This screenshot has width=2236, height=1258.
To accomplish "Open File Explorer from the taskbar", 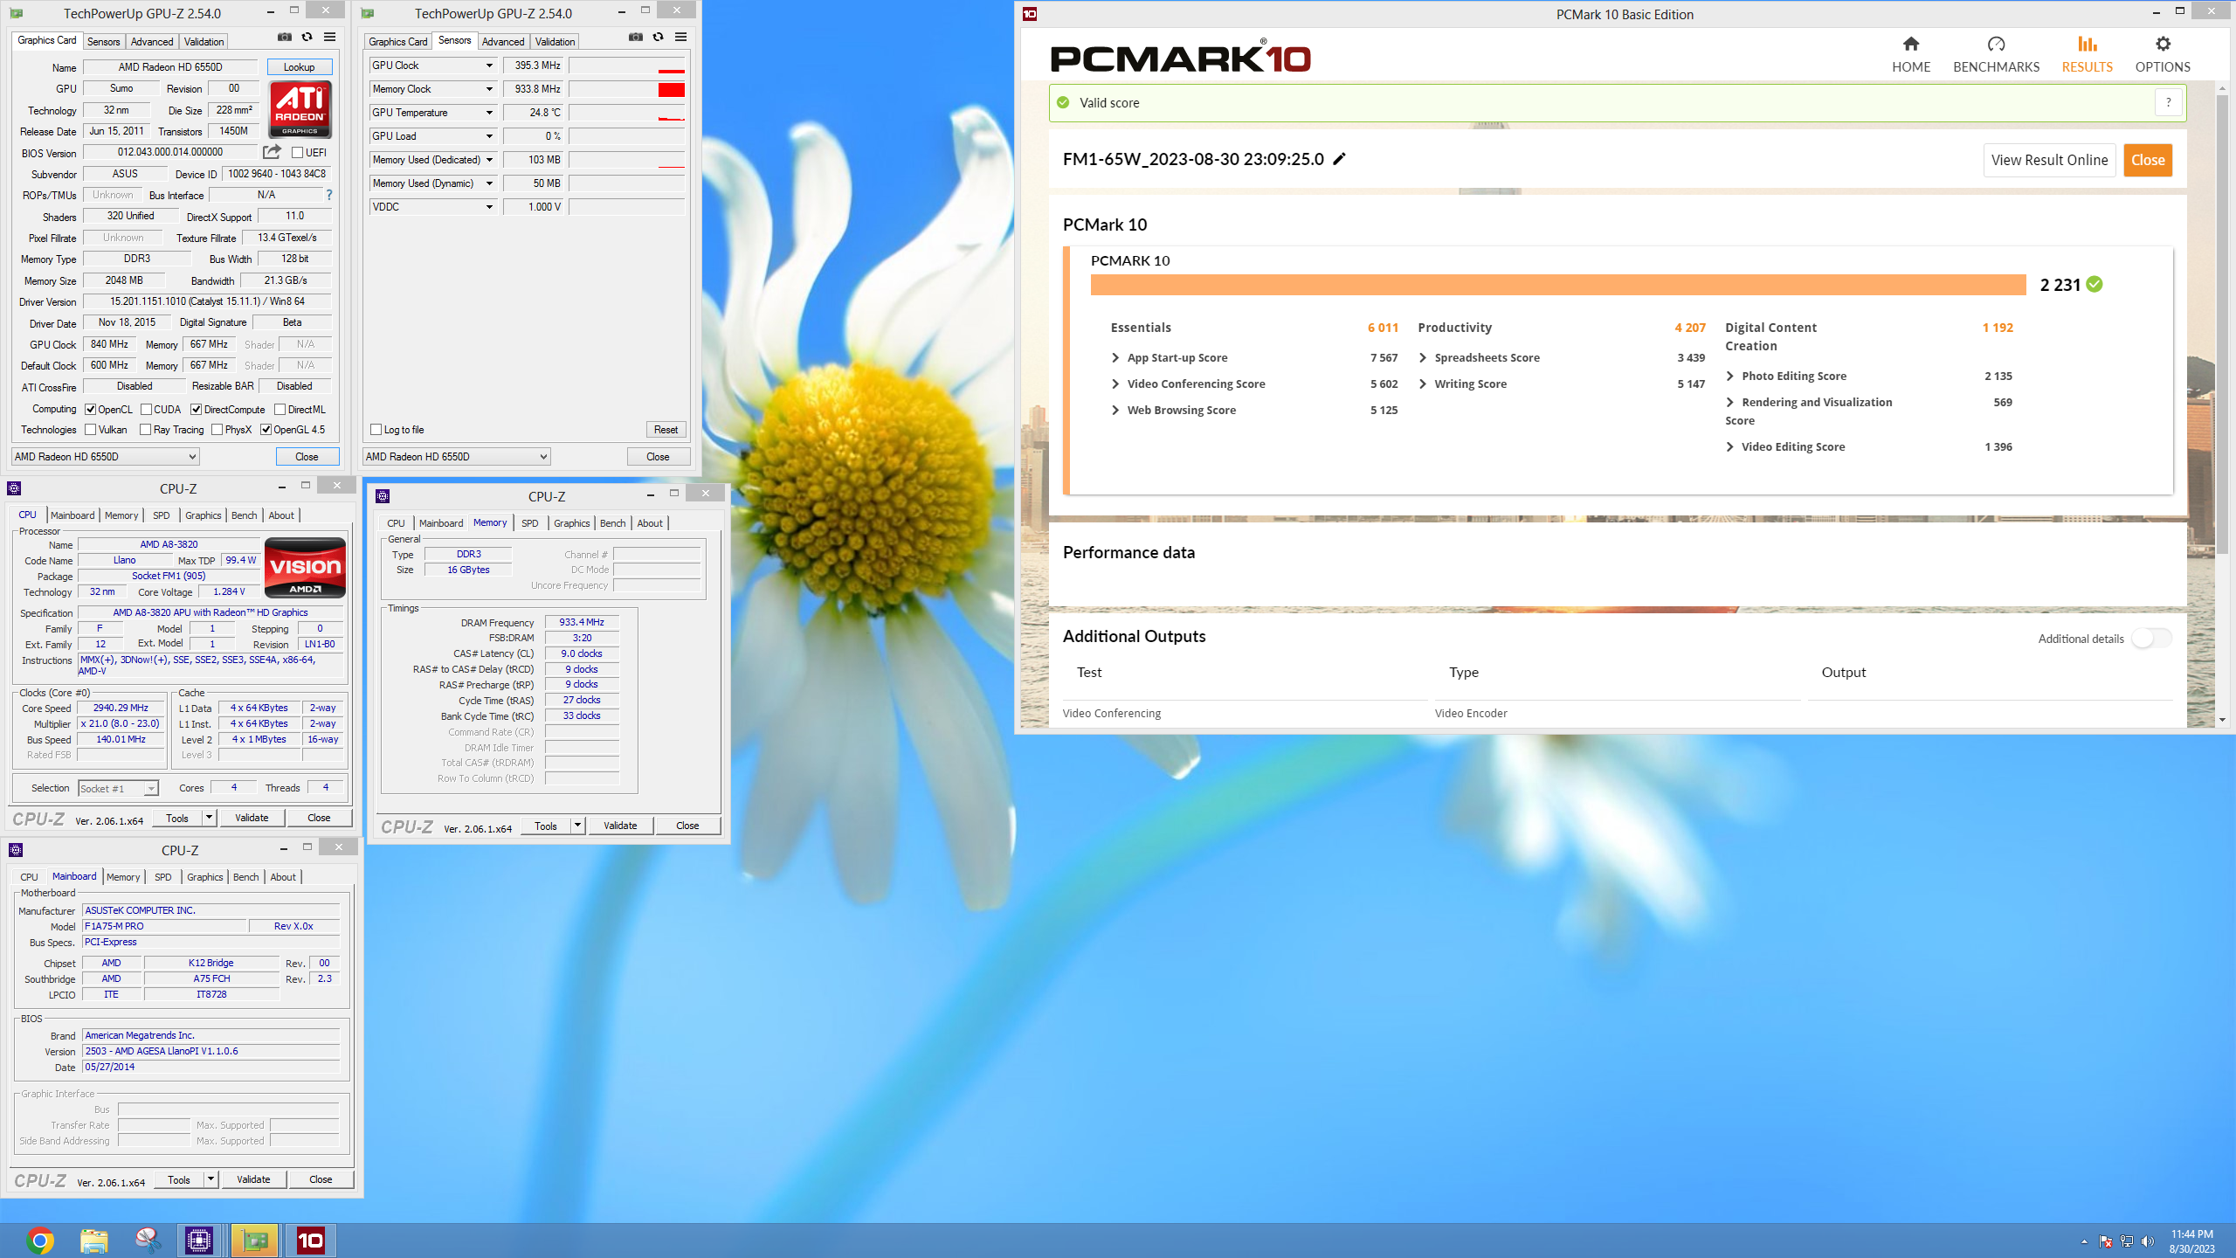I will click(x=93, y=1240).
